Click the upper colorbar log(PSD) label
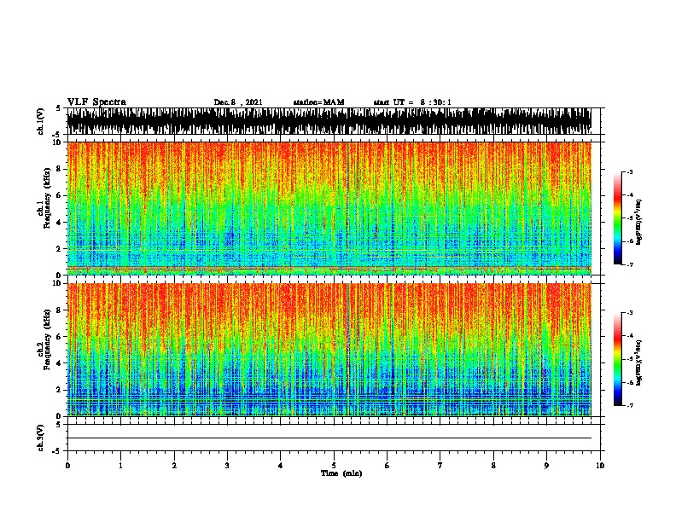This screenshot has height=522, width=676. pos(638,222)
